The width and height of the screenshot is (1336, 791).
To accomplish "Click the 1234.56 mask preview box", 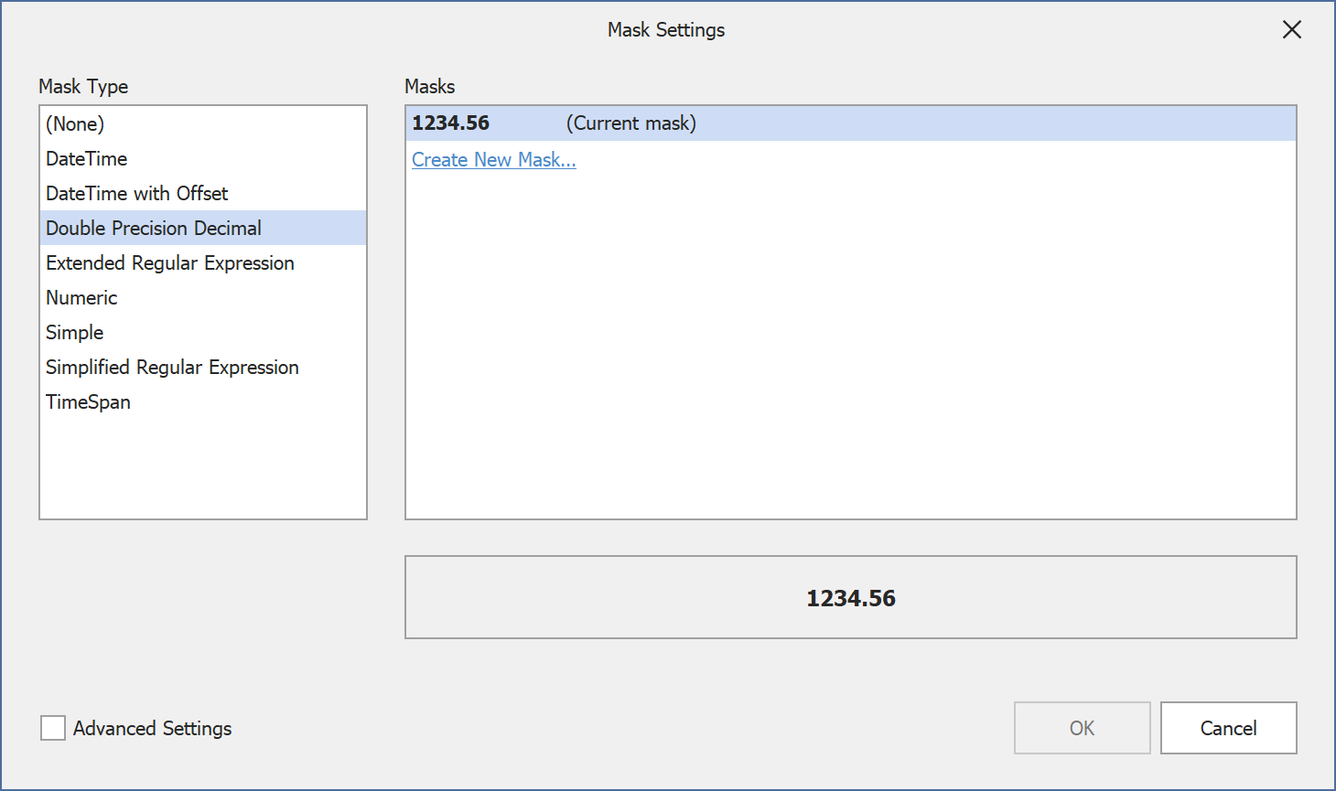I will (850, 597).
